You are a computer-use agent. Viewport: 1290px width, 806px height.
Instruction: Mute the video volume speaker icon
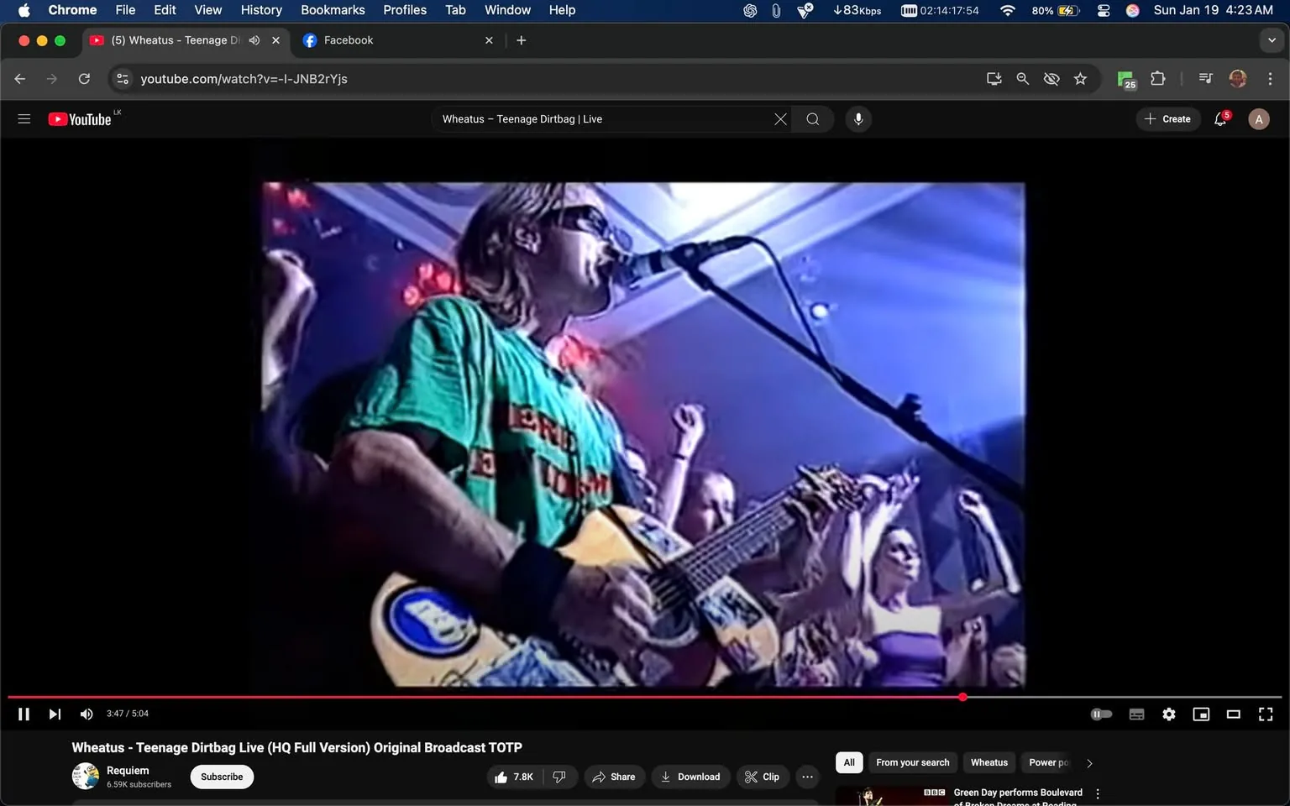click(x=87, y=714)
